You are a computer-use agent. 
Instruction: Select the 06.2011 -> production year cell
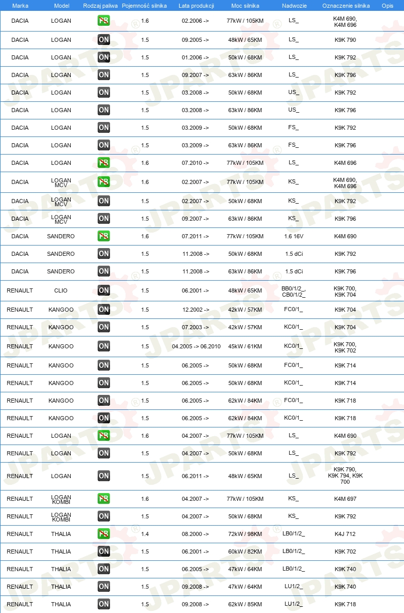[x=195, y=476]
